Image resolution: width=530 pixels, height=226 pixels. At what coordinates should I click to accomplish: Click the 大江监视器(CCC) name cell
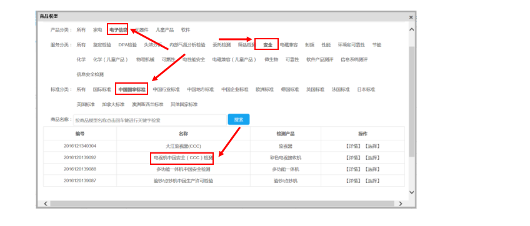coord(183,146)
